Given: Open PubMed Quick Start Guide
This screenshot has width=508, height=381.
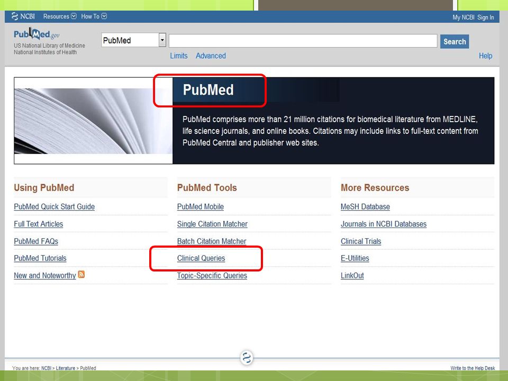Looking at the screenshot, I should (x=55, y=207).
